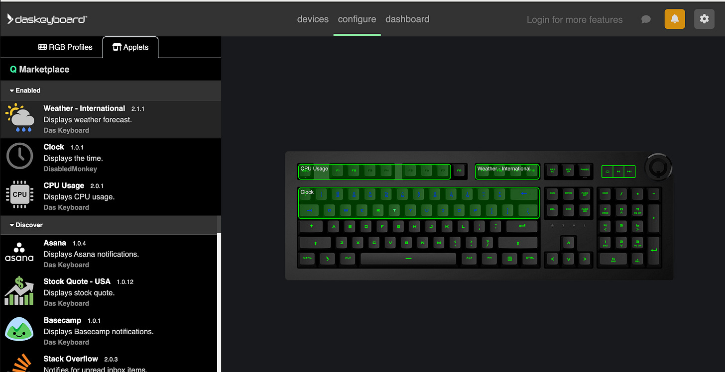Click the 'Stock Quote - USA' applet title
725x372 pixels.
[x=77, y=281]
